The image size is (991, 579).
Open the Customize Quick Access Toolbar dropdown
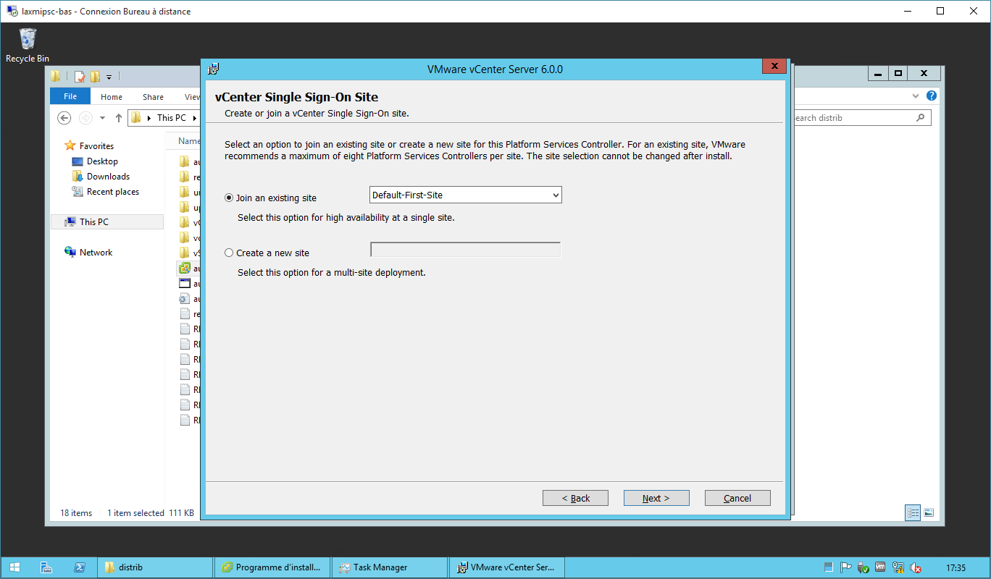tap(109, 76)
